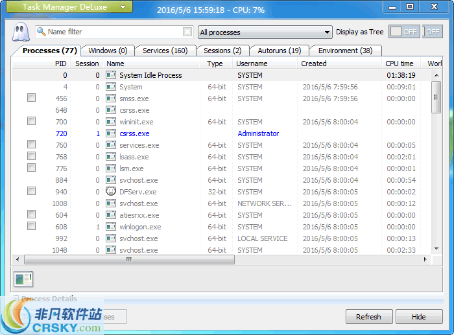The image size is (454, 335).
Task: Click the svchost.exe icon for PID 1008
Action: coord(111,203)
